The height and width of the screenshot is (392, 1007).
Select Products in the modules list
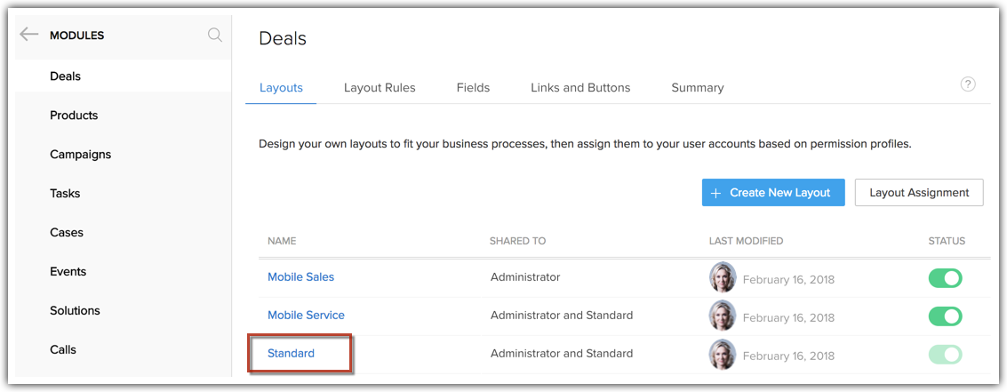point(74,116)
